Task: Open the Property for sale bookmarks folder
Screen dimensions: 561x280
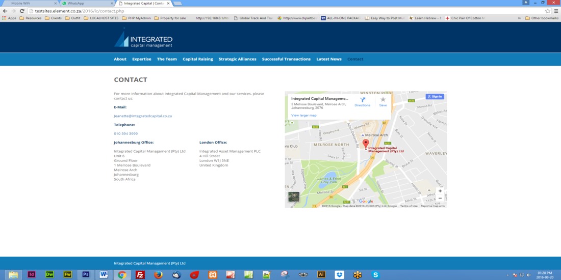Action: click(170, 18)
